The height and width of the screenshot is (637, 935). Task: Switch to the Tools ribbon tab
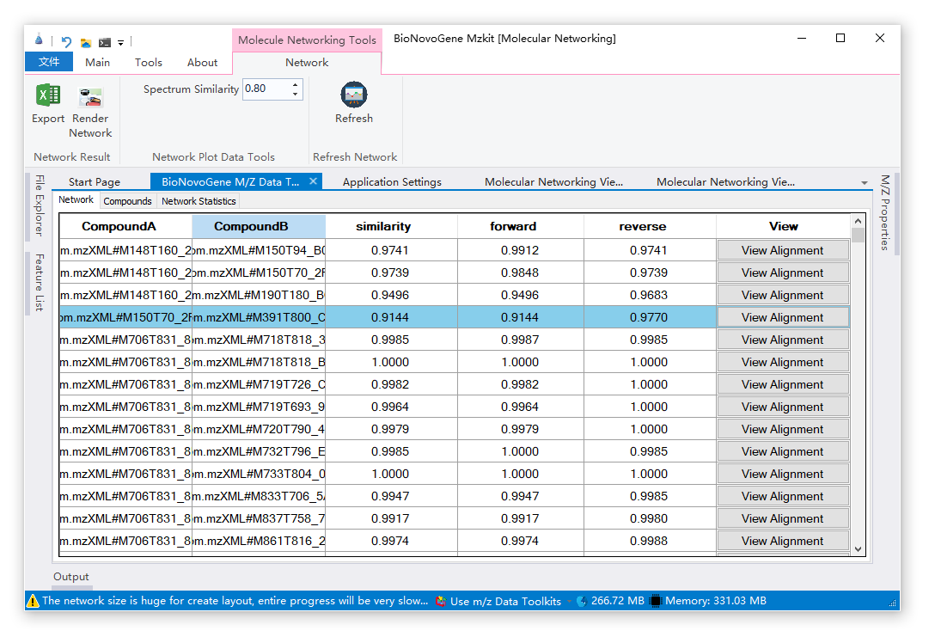click(x=149, y=63)
